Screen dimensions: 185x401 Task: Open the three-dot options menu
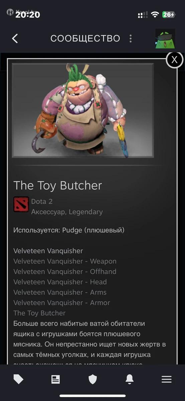[131, 38]
